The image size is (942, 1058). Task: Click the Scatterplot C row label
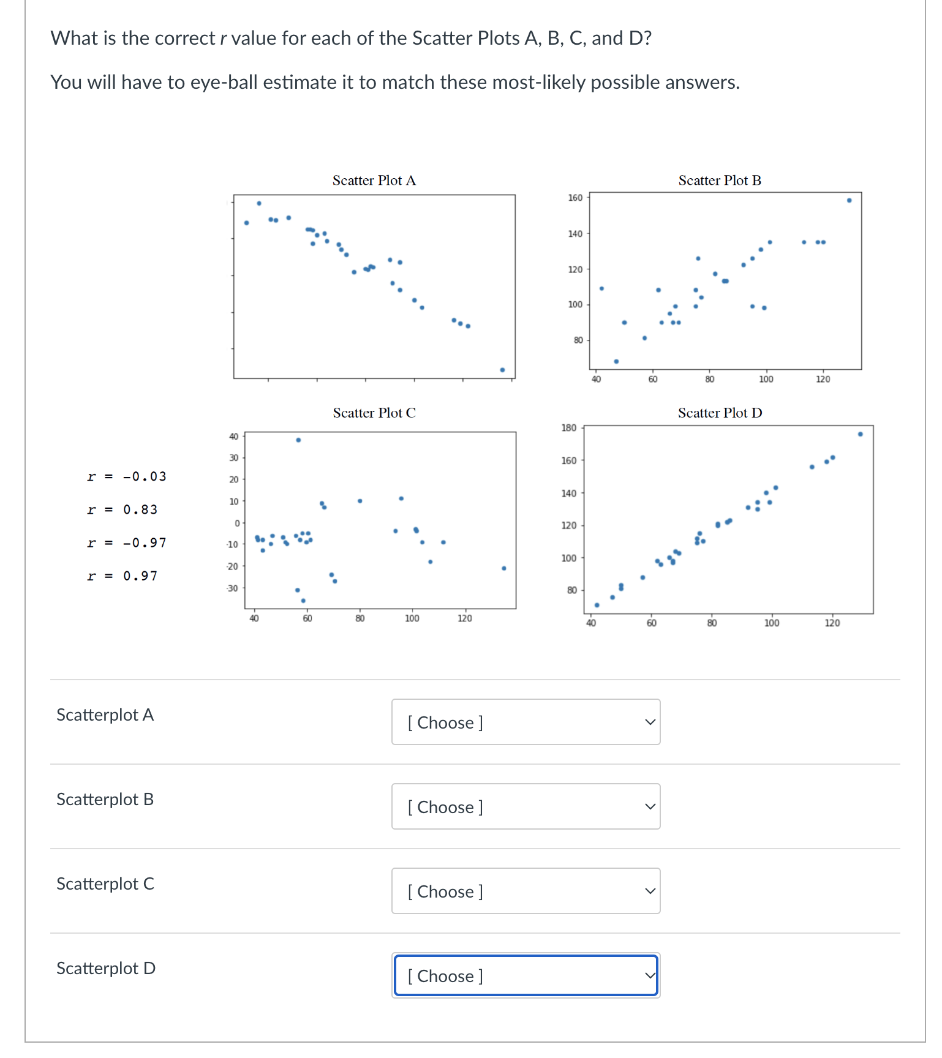point(105,884)
